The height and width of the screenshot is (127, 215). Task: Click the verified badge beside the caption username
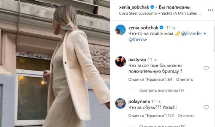[162, 28]
